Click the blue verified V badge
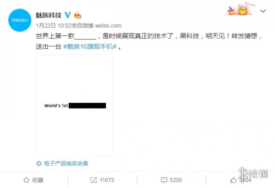 click(x=68, y=15)
